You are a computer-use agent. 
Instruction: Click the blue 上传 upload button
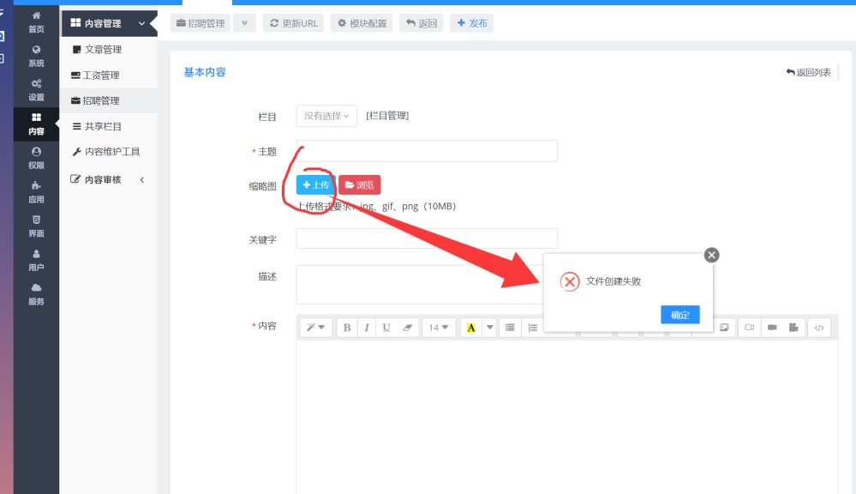[x=315, y=185]
